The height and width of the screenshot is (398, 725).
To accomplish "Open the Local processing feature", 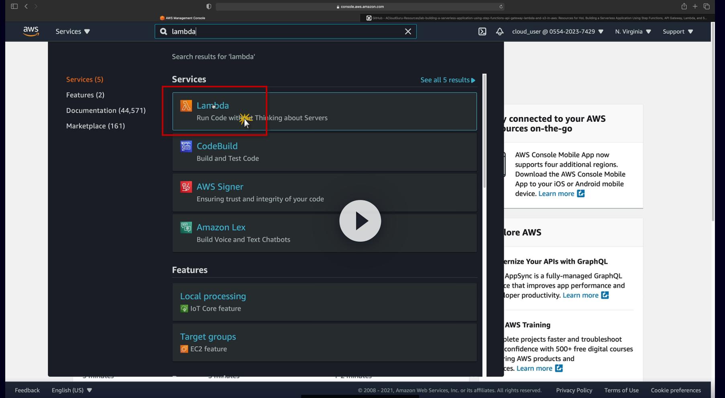I will 213,296.
